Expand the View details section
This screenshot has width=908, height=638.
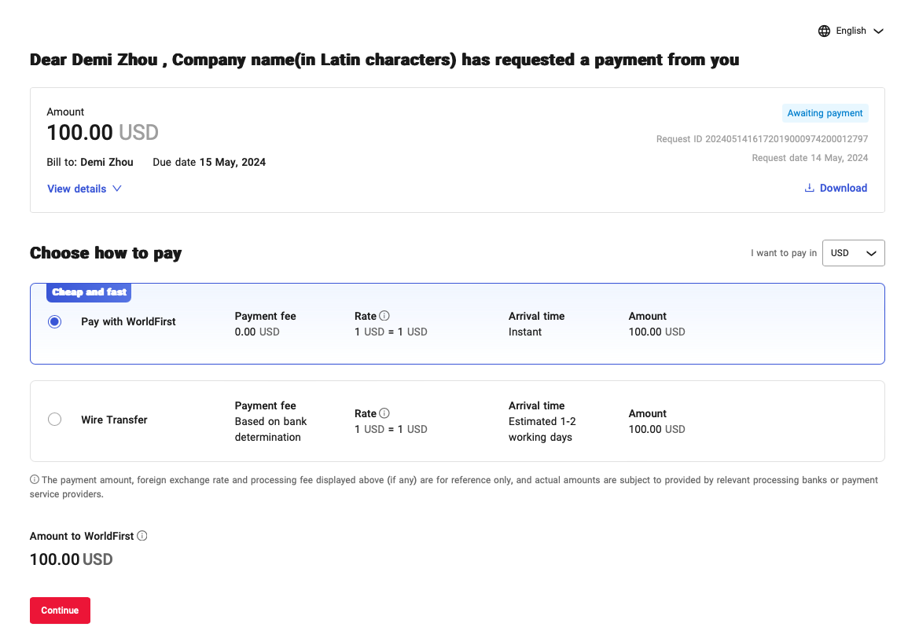[77, 189]
